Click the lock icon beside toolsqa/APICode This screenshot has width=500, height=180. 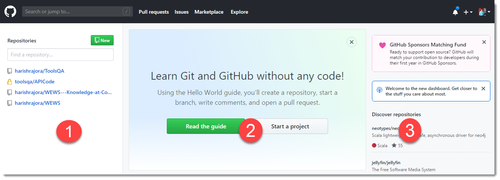10,82
